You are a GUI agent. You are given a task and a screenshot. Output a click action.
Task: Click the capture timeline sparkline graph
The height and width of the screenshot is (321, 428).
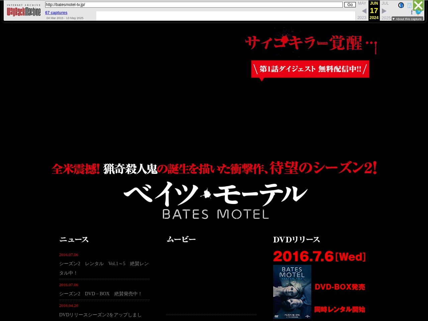tap(226, 16)
